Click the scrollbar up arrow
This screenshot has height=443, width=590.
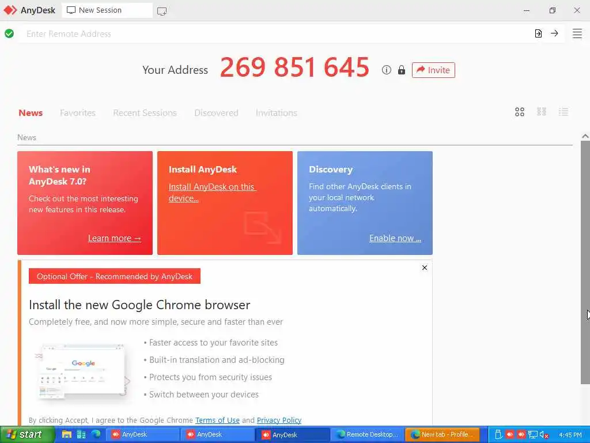point(585,136)
